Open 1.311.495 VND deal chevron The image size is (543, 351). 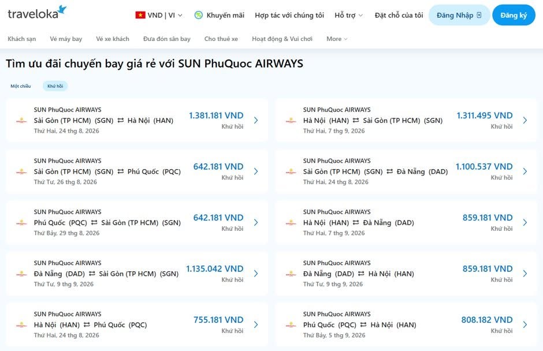coord(525,120)
